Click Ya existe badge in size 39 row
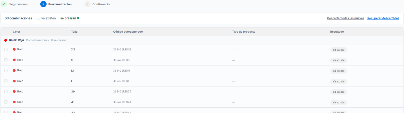 click(x=339, y=92)
